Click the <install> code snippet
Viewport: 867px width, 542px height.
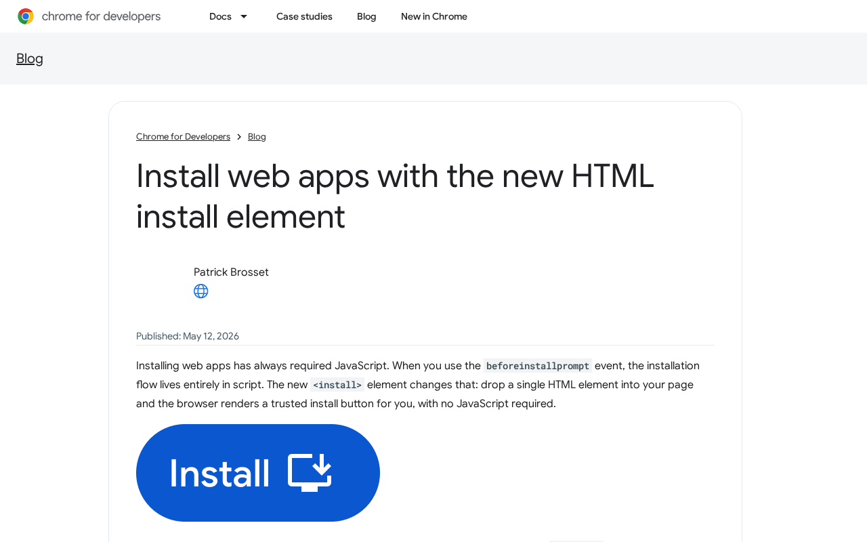(337, 385)
